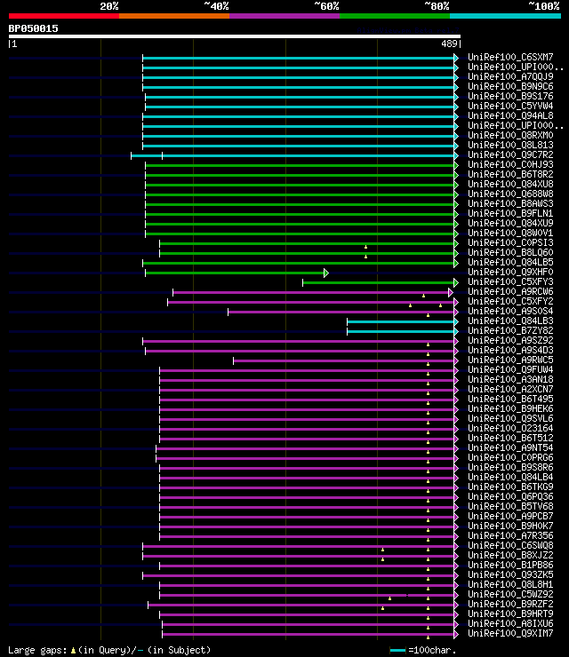The image size is (569, 657).
Task: Open hit UniRef100_B8XJZ2
Action: click(510, 555)
